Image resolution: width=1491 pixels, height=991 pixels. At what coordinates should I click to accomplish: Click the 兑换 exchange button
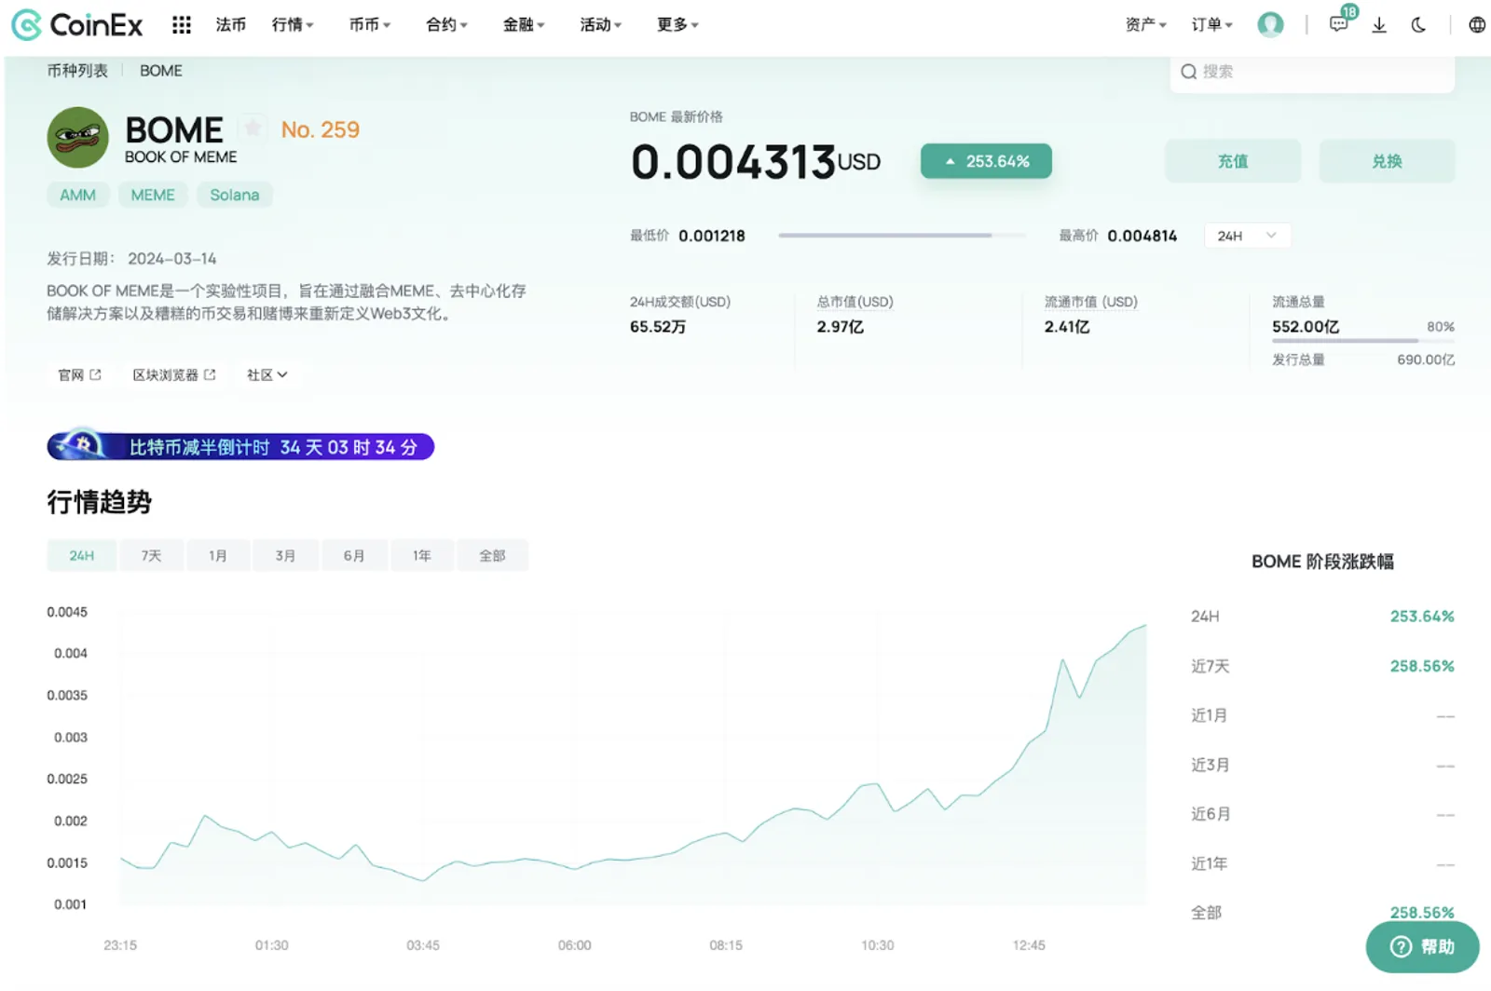point(1387,161)
